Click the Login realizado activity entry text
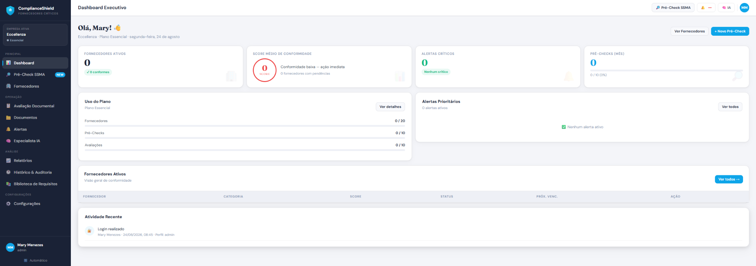The width and height of the screenshot is (756, 266). (x=111, y=229)
